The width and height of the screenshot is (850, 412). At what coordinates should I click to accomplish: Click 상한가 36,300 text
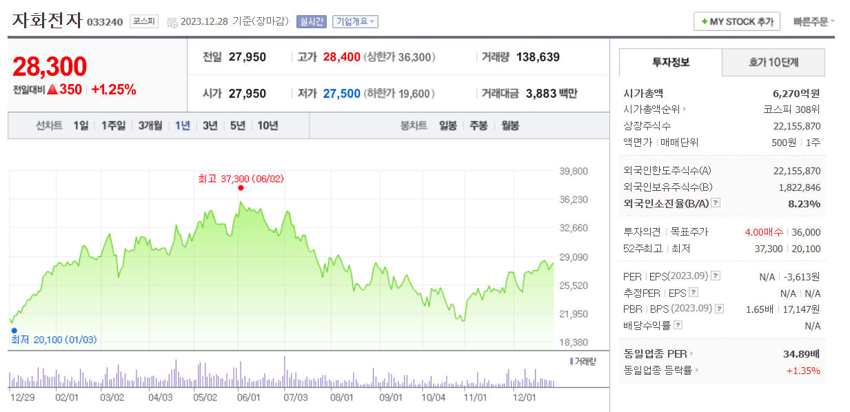pos(399,57)
